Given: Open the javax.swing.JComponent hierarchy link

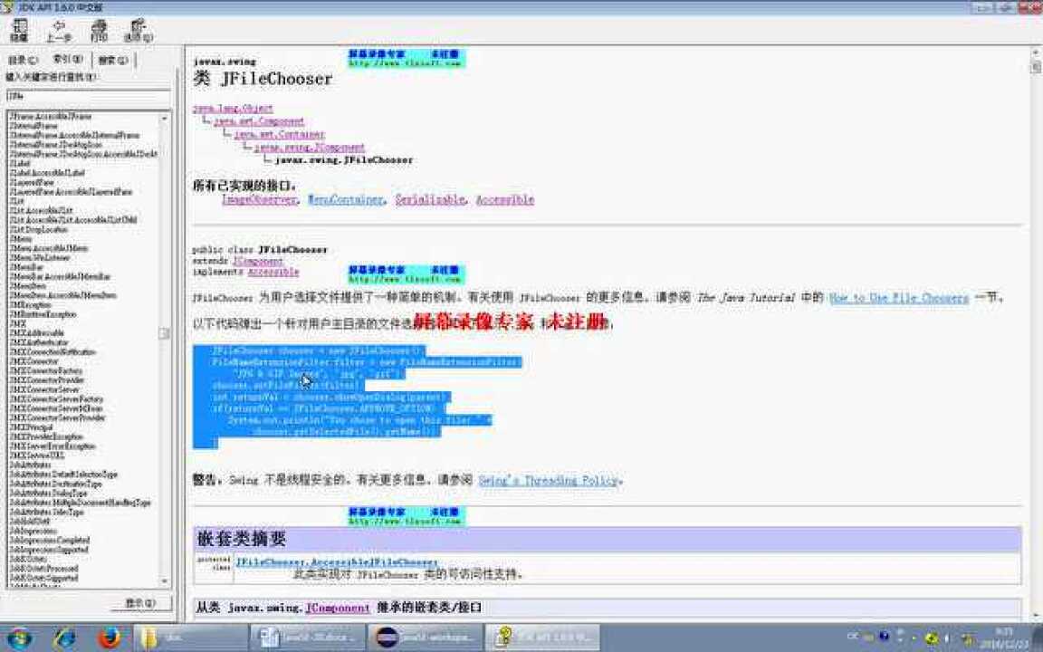Looking at the screenshot, I should tap(310, 147).
